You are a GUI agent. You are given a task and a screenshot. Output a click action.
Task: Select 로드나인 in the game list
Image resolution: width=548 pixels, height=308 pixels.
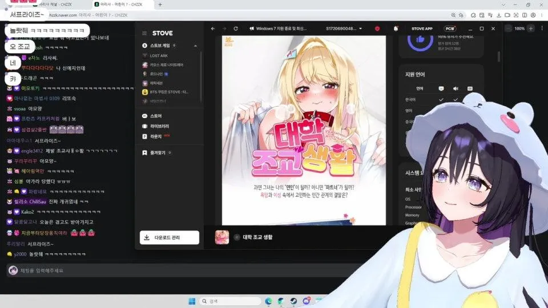tap(155, 74)
